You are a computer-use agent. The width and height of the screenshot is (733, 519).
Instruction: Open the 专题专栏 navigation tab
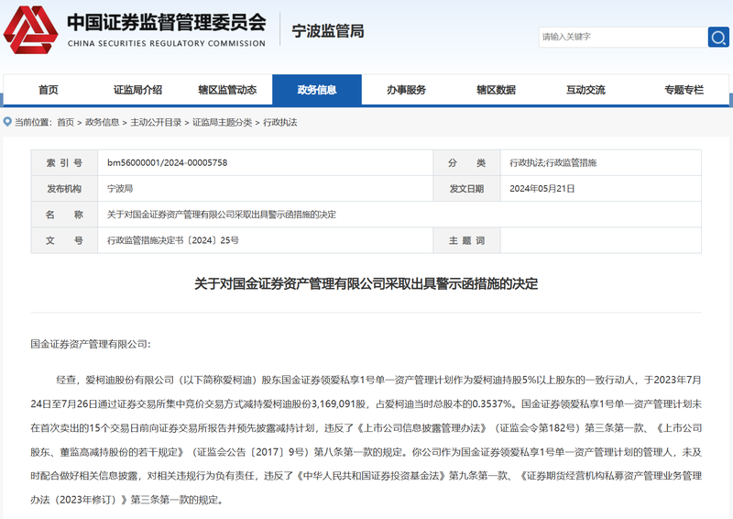(684, 89)
